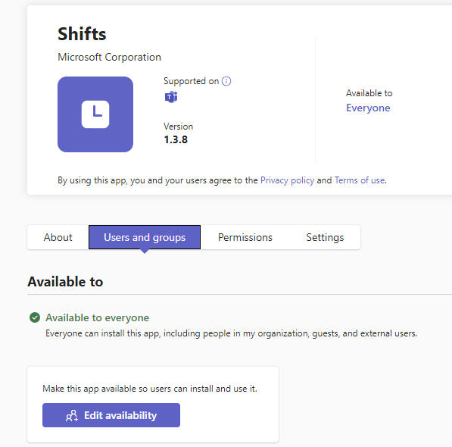Viewport: 452px width, 447px height.
Task: Open the Terms of use link
Action: (360, 180)
